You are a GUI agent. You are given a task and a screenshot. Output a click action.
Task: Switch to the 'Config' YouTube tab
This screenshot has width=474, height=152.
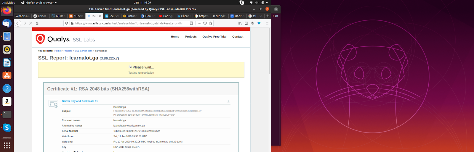click(166, 16)
